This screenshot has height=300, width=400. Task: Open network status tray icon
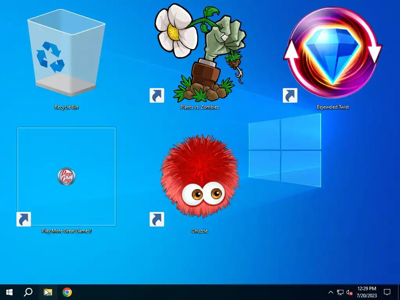coord(340,292)
